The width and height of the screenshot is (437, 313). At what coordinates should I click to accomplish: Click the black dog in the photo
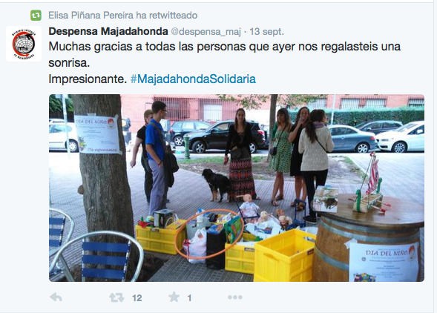coord(216,185)
